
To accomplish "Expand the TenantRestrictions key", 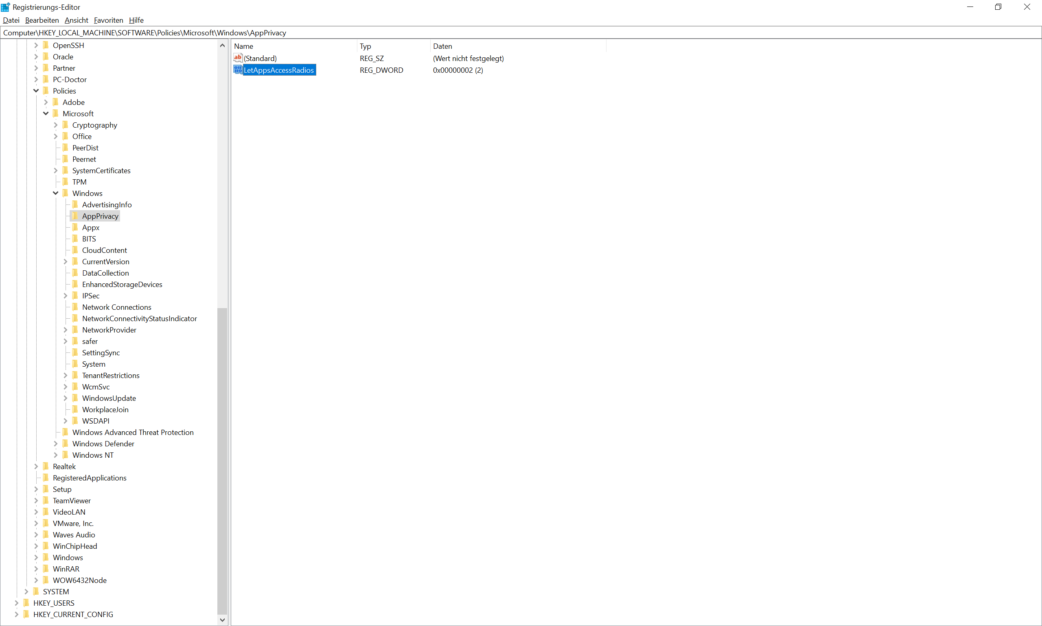I will pos(66,375).
